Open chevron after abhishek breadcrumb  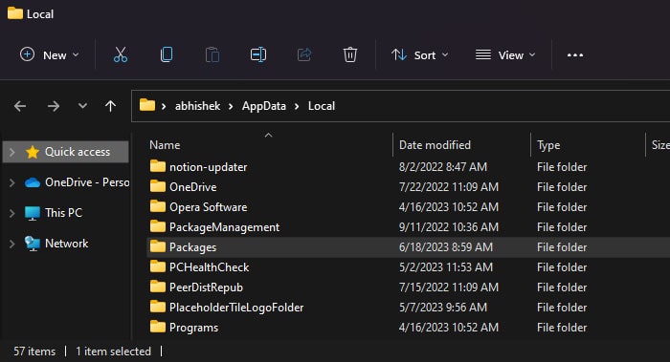point(231,106)
